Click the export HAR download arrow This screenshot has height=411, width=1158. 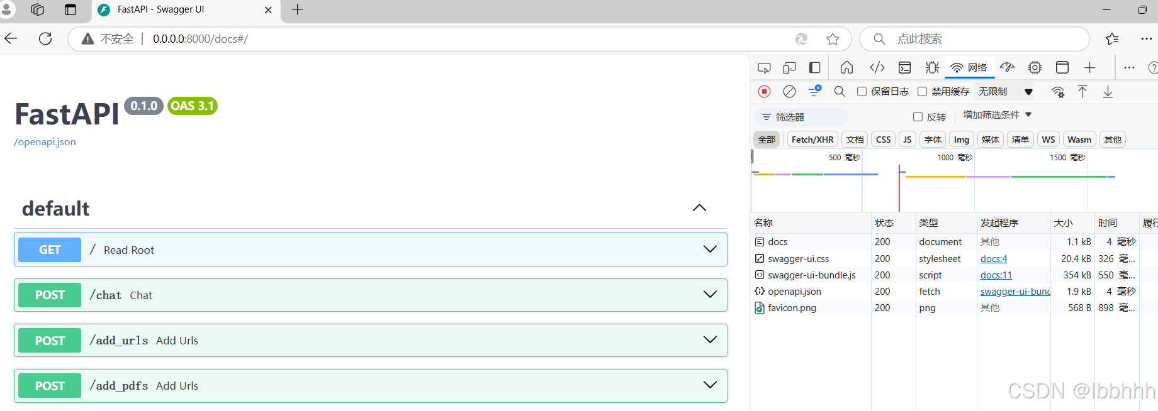pyautogui.click(x=1108, y=92)
